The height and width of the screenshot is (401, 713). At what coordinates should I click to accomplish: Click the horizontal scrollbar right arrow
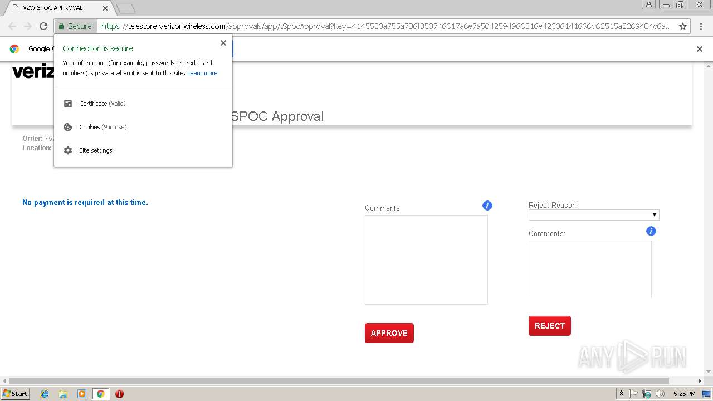[x=700, y=381]
